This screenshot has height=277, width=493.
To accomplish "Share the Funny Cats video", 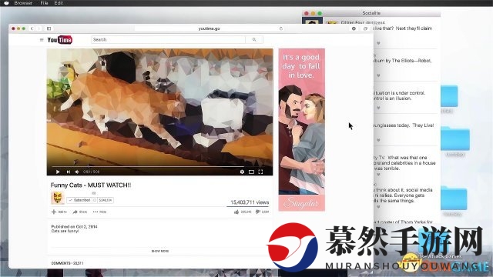I will click(80, 212).
